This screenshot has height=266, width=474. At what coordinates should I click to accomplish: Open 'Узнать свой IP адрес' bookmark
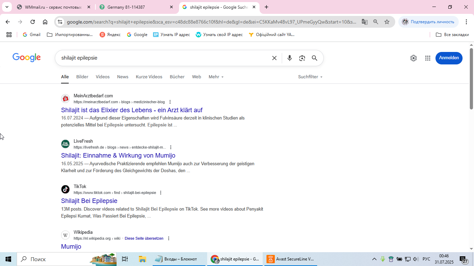(x=219, y=35)
